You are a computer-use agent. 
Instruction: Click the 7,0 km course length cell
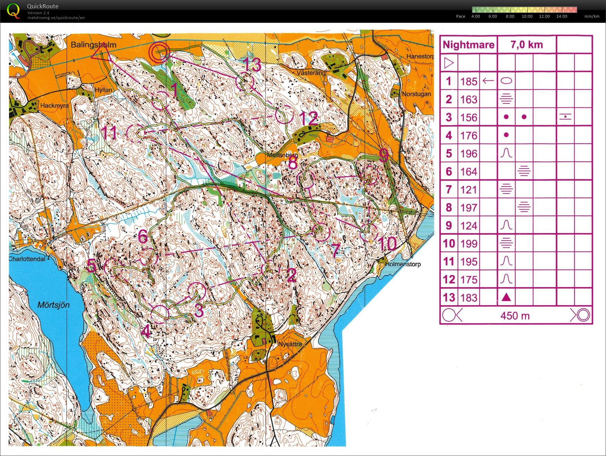click(526, 45)
